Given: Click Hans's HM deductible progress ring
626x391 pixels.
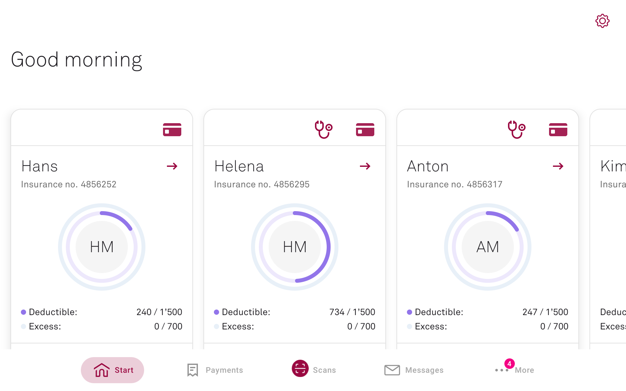Looking at the screenshot, I should (102, 247).
